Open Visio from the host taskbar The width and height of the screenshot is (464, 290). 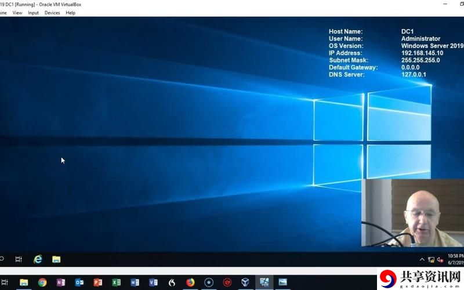coord(153,282)
